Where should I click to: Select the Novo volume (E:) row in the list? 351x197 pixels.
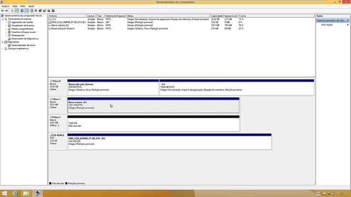pyautogui.click(x=146, y=26)
